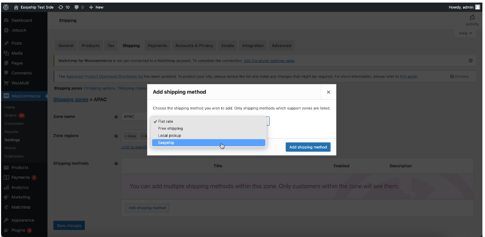The width and height of the screenshot is (485, 237).
Task: Open Dashboard in the sidebar
Action: tap(21, 21)
